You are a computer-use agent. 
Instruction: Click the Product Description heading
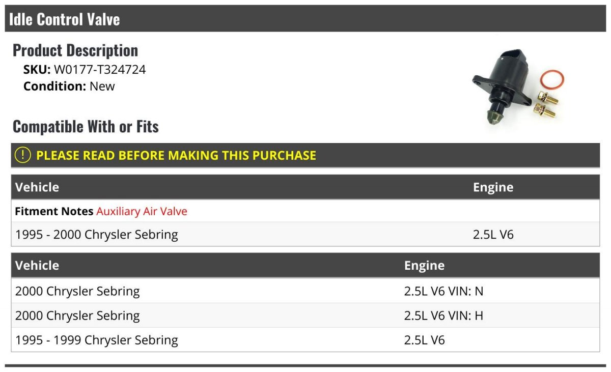click(x=75, y=50)
